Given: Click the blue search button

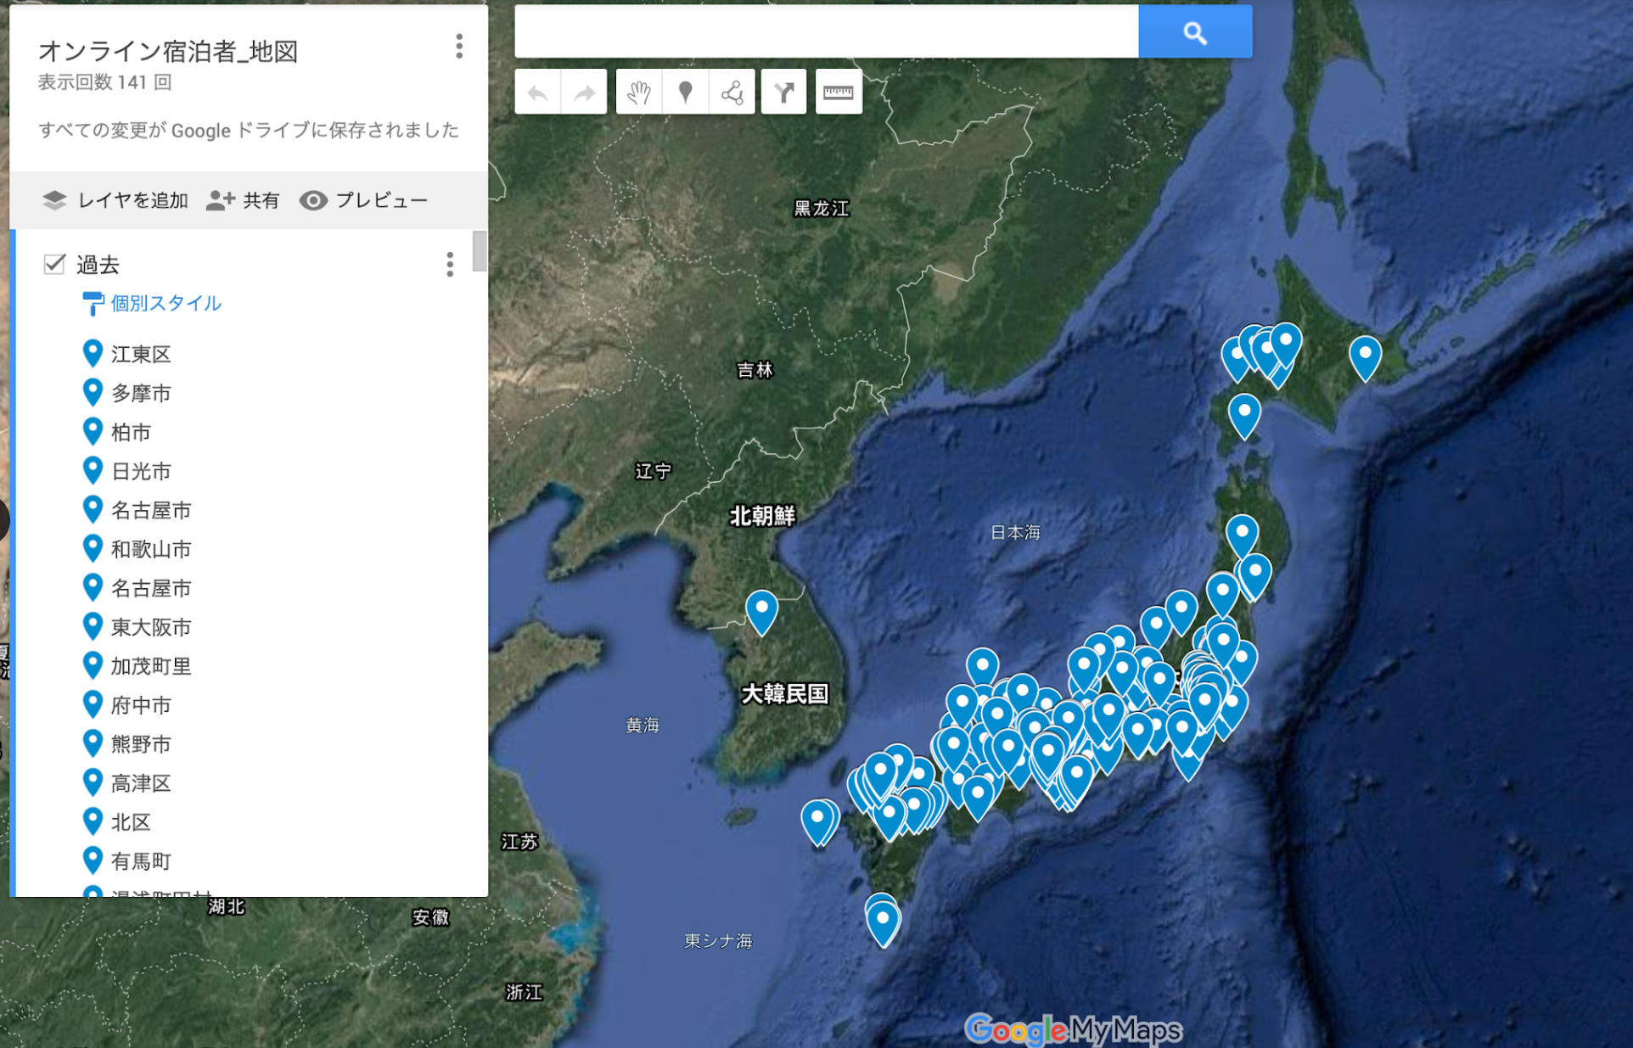Looking at the screenshot, I should point(1194,32).
